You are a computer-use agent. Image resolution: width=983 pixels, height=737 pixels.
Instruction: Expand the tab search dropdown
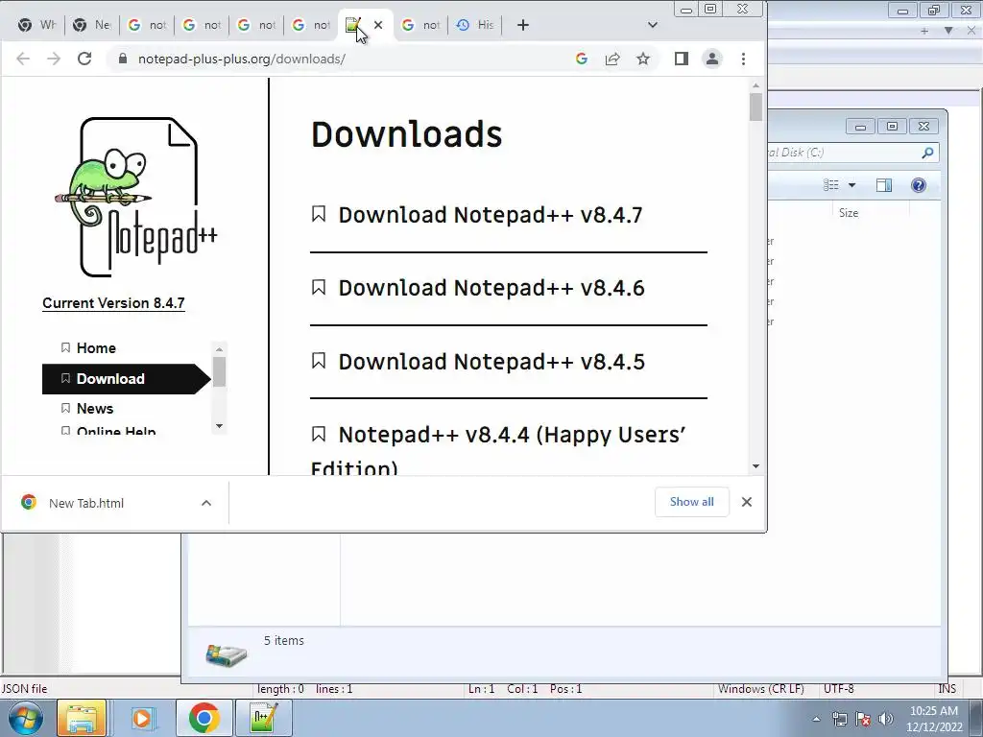[x=653, y=25]
